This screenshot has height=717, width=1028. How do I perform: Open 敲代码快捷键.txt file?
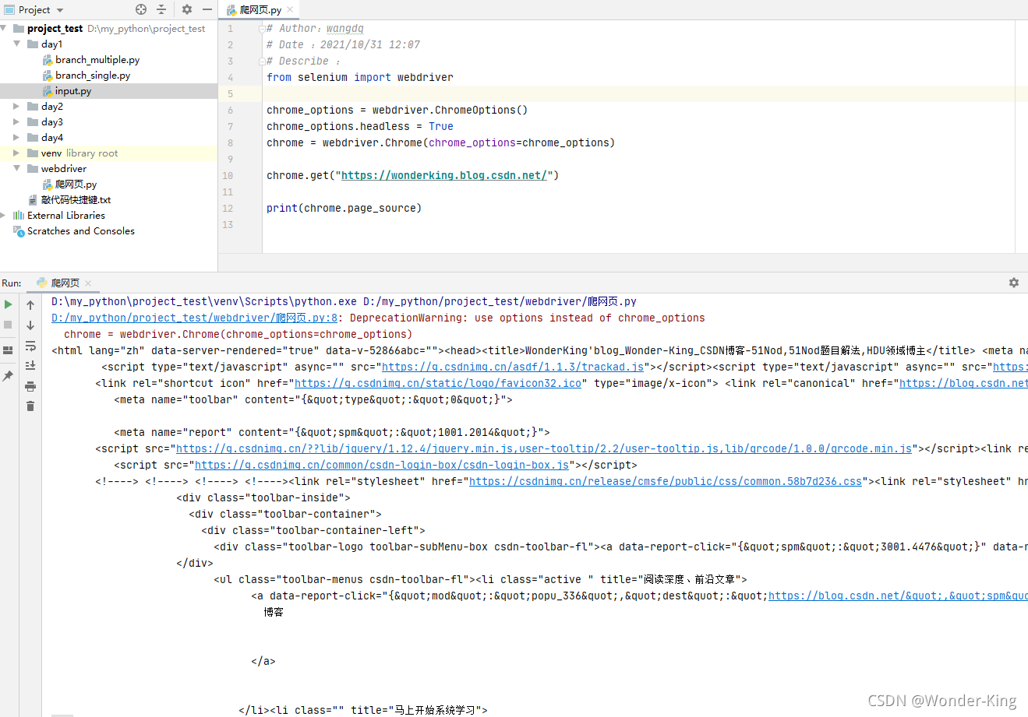click(x=76, y=200)
